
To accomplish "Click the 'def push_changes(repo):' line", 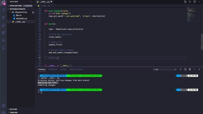I will (x=56, y=11).
